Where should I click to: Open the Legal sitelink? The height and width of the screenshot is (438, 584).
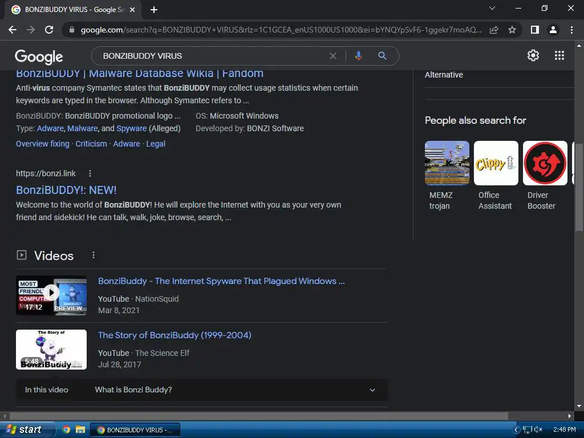156,144
